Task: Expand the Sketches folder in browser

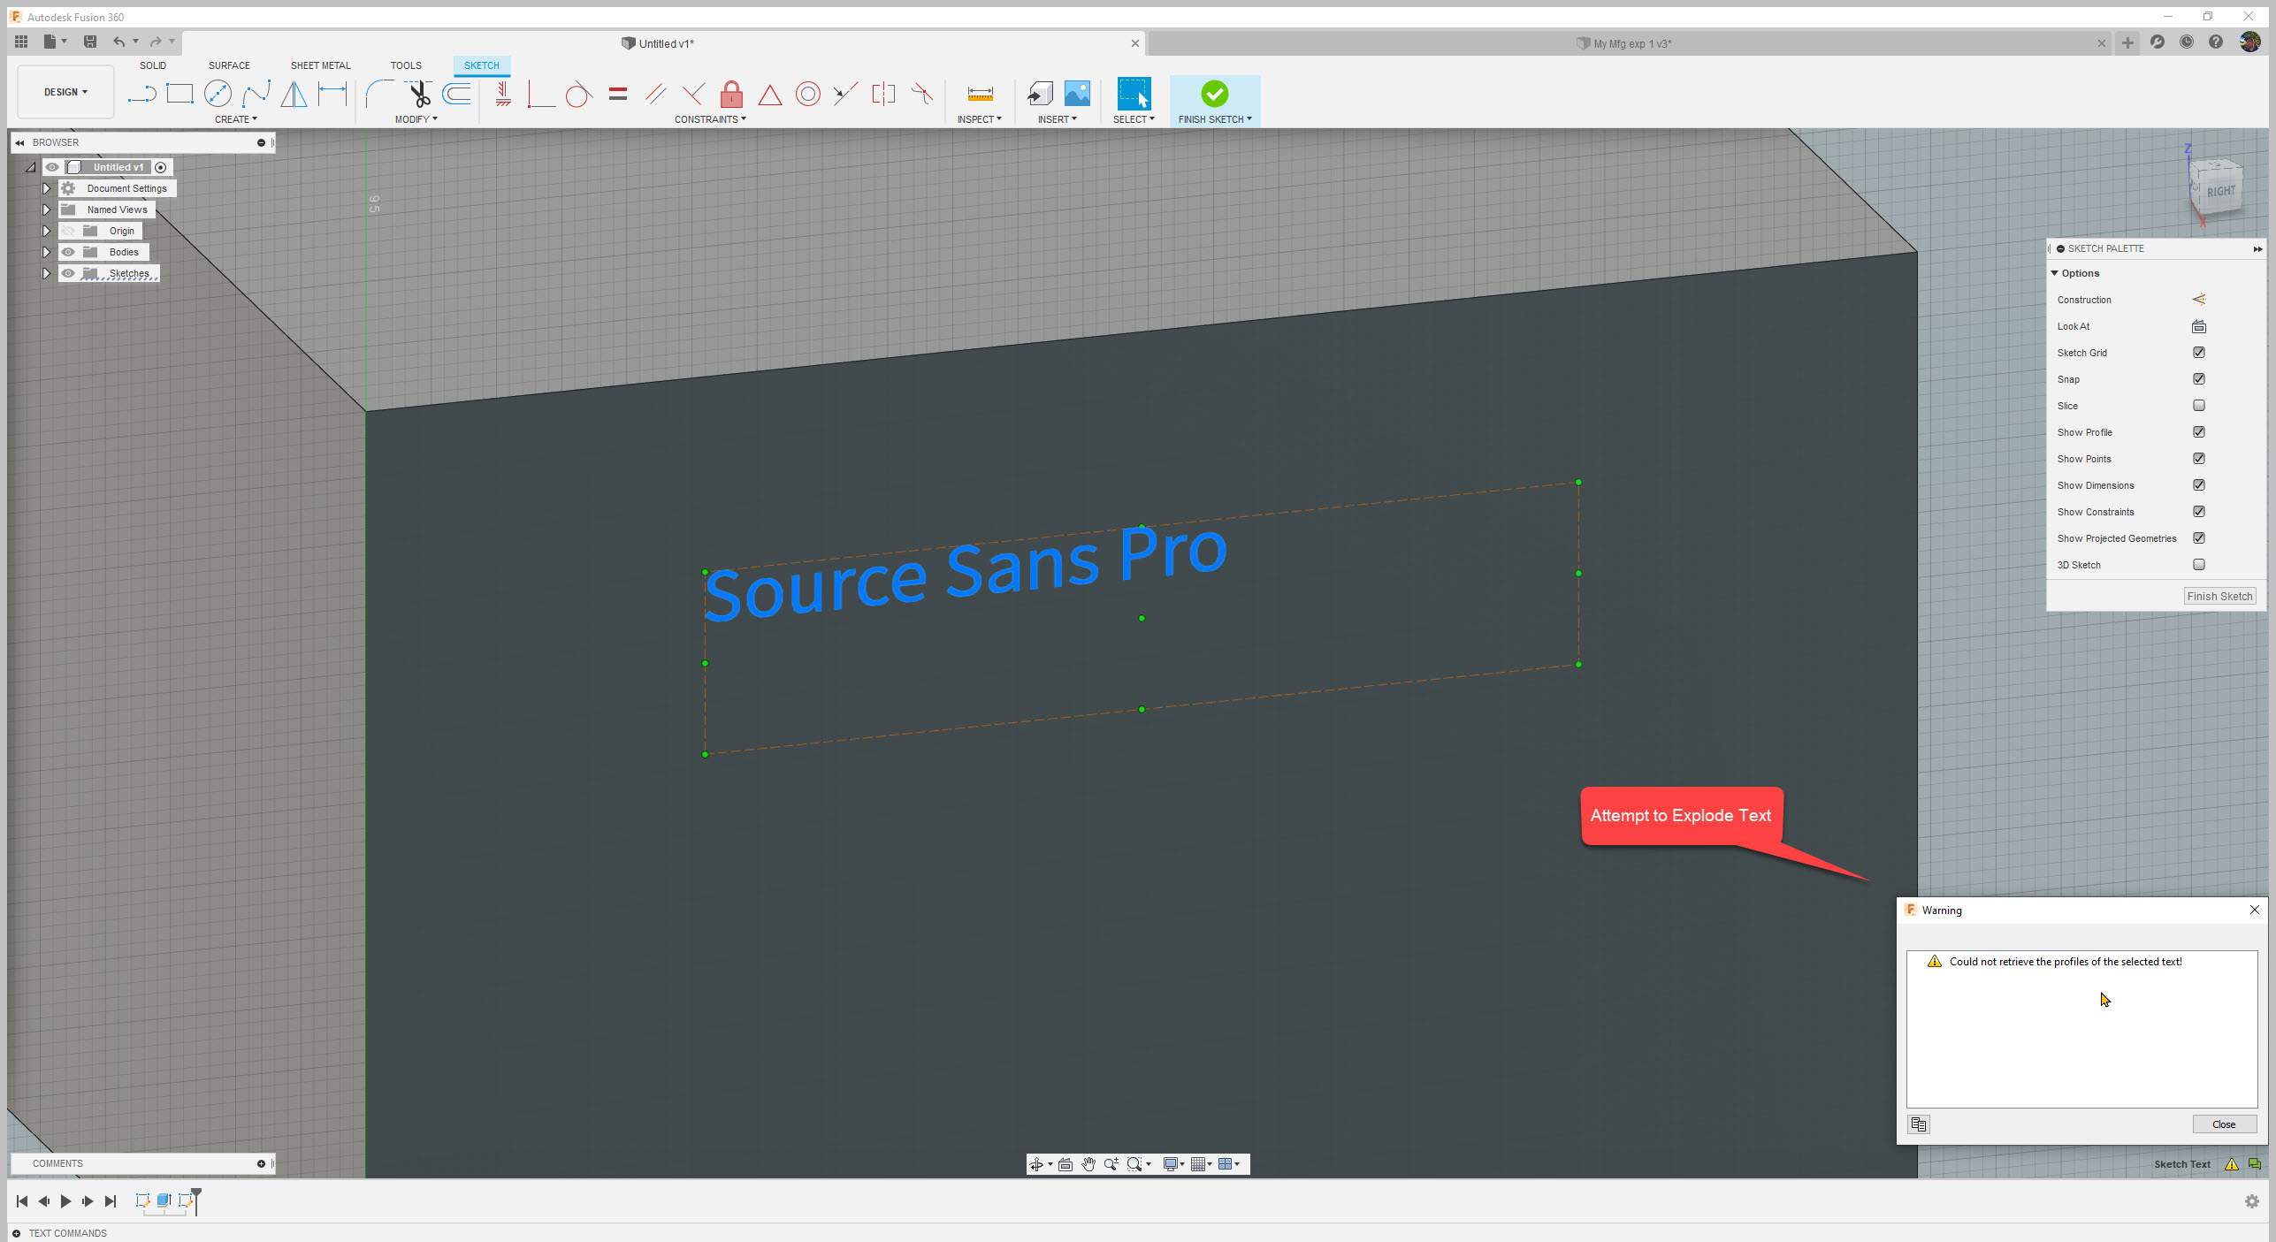Action: pos(46,273)
